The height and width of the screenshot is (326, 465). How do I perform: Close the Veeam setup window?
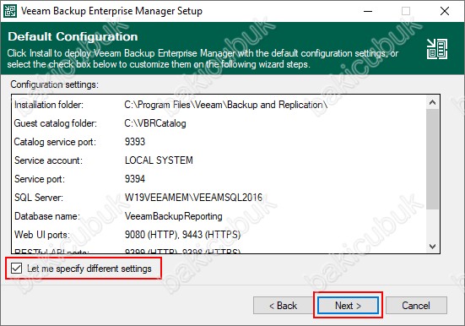(445, 11)
